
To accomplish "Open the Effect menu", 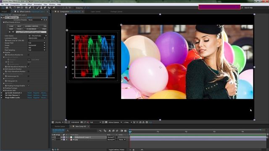I will (x=30, y=5).
